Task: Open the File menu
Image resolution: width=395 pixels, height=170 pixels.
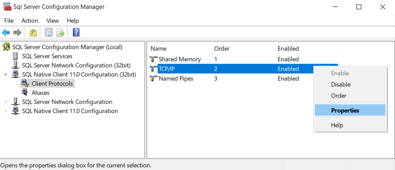Action: (9, 21)
